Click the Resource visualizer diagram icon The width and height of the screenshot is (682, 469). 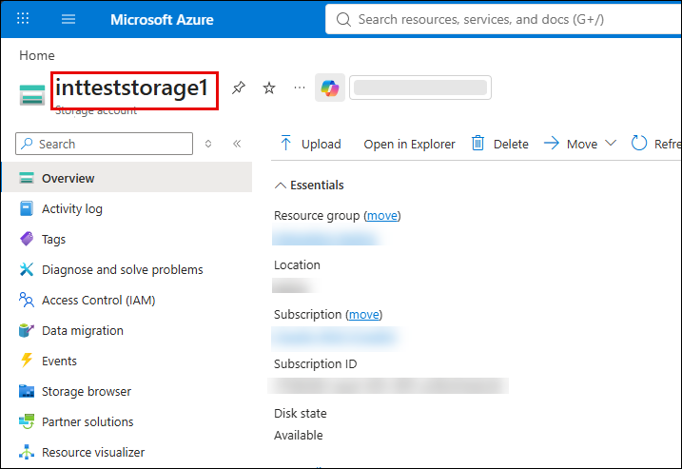[27, 452]
